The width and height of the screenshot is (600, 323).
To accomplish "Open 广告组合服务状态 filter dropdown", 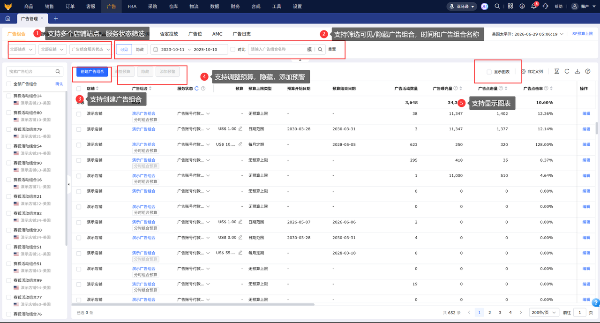I will click(x=90, y=49).
